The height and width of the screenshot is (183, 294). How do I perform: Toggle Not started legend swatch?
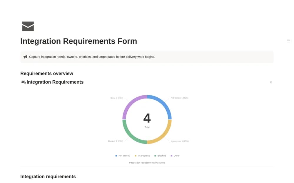pos(116,156)
